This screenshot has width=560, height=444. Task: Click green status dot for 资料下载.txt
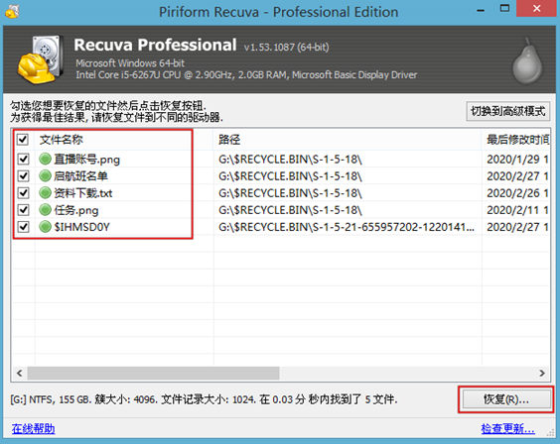pos(46,193)
